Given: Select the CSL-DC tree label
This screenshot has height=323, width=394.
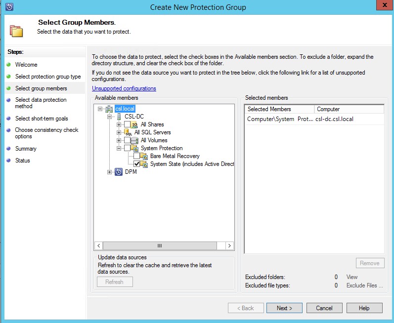Looking at the screenshot, I should [x=134, y=117].
